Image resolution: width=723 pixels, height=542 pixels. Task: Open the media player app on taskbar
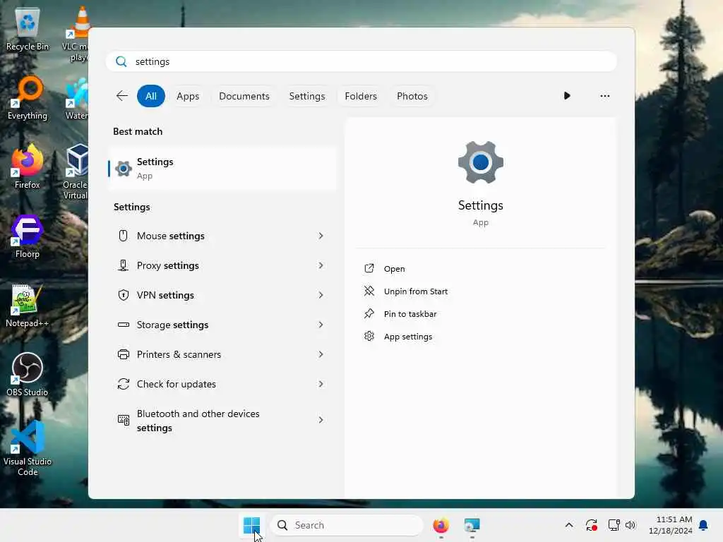472,525
